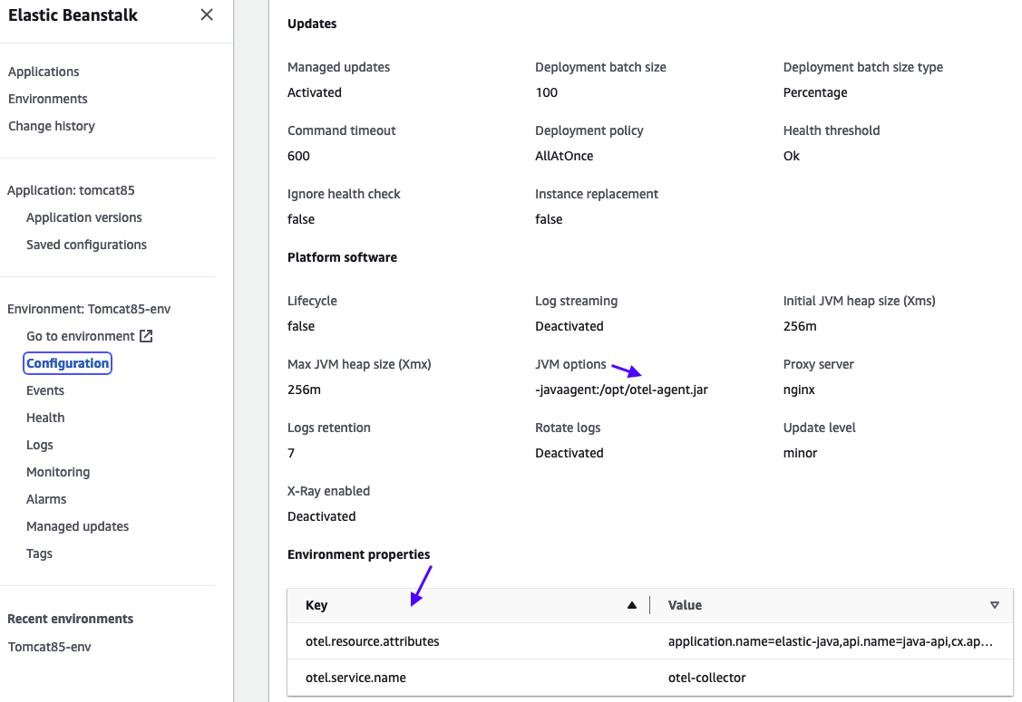Select the Configuration menu item
Screen dimensions: 1022x702
68,363
